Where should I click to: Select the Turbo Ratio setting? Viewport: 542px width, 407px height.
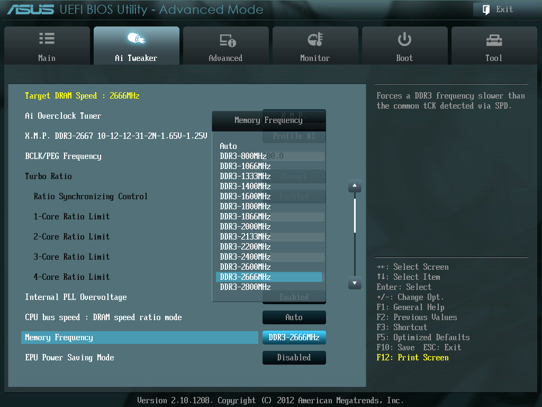coord(48,176)
